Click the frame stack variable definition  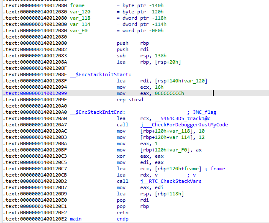77,5
